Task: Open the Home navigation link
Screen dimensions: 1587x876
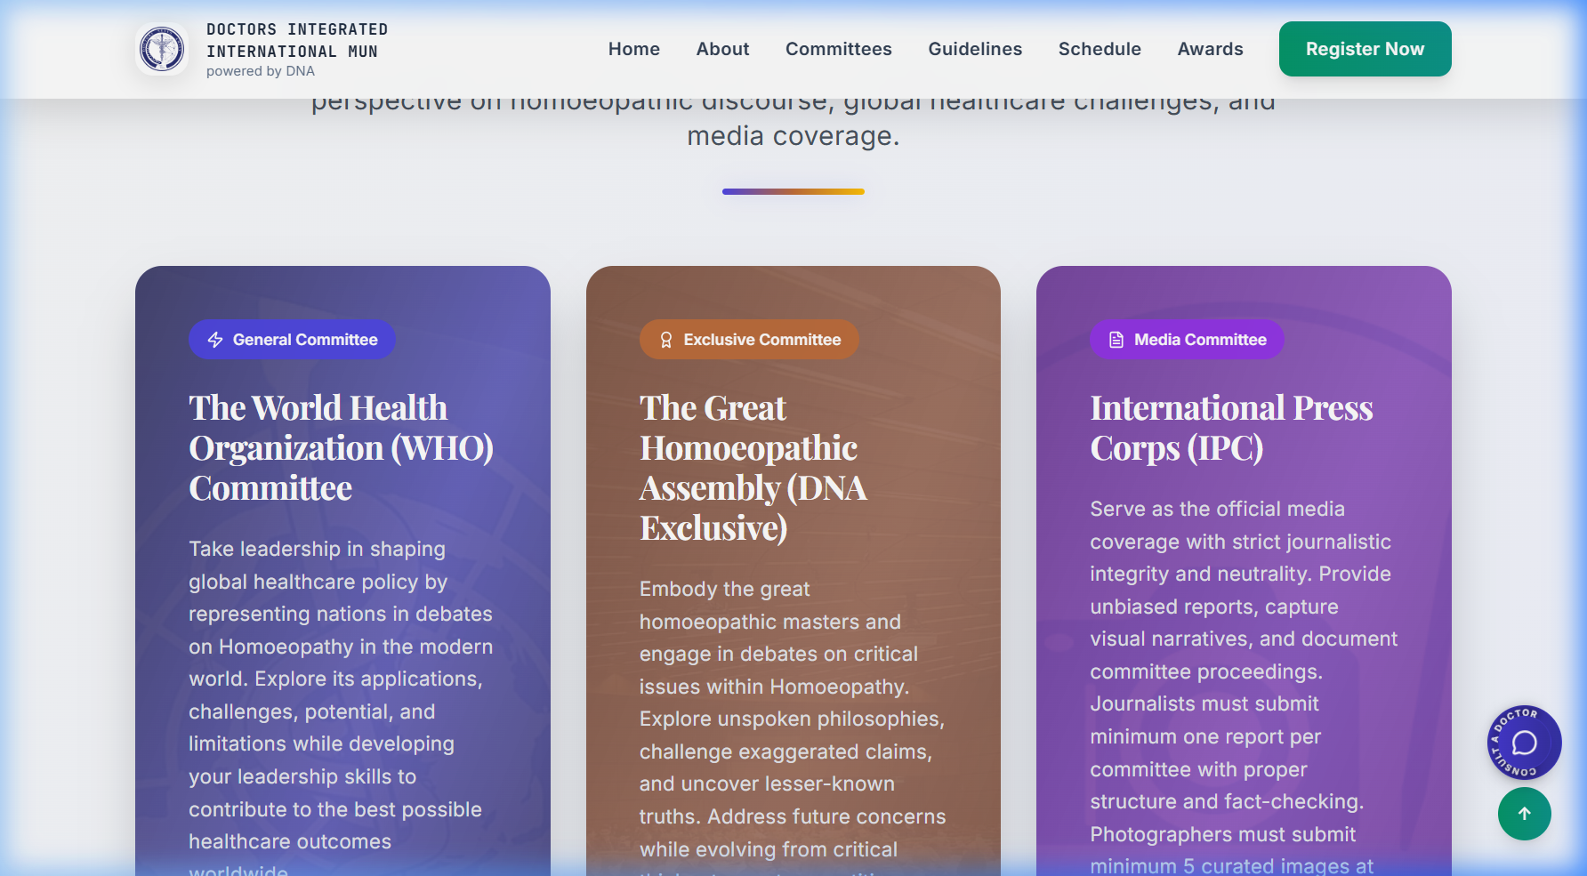Action: (x=634, y=49)
